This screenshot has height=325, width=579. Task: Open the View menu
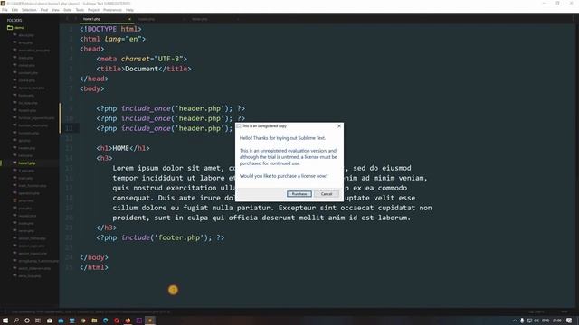click(x=56, y=10)
